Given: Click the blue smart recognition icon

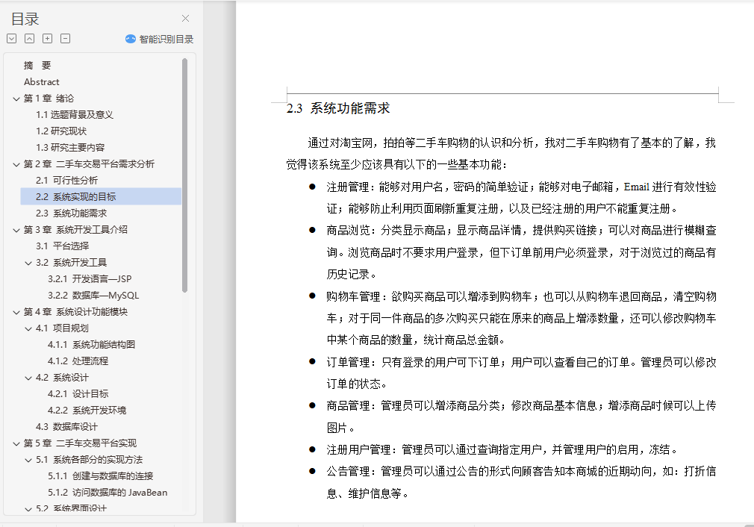Looking at the screenshot, I should [131, 39].
